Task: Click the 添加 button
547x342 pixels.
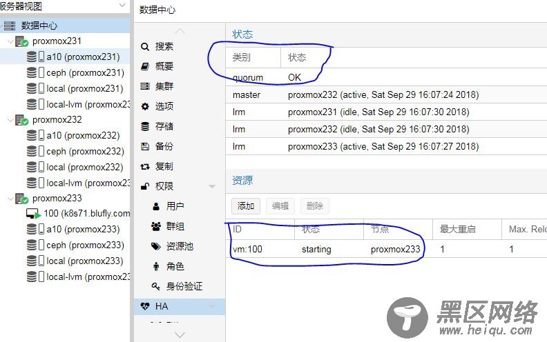Action: pos(246,206)
